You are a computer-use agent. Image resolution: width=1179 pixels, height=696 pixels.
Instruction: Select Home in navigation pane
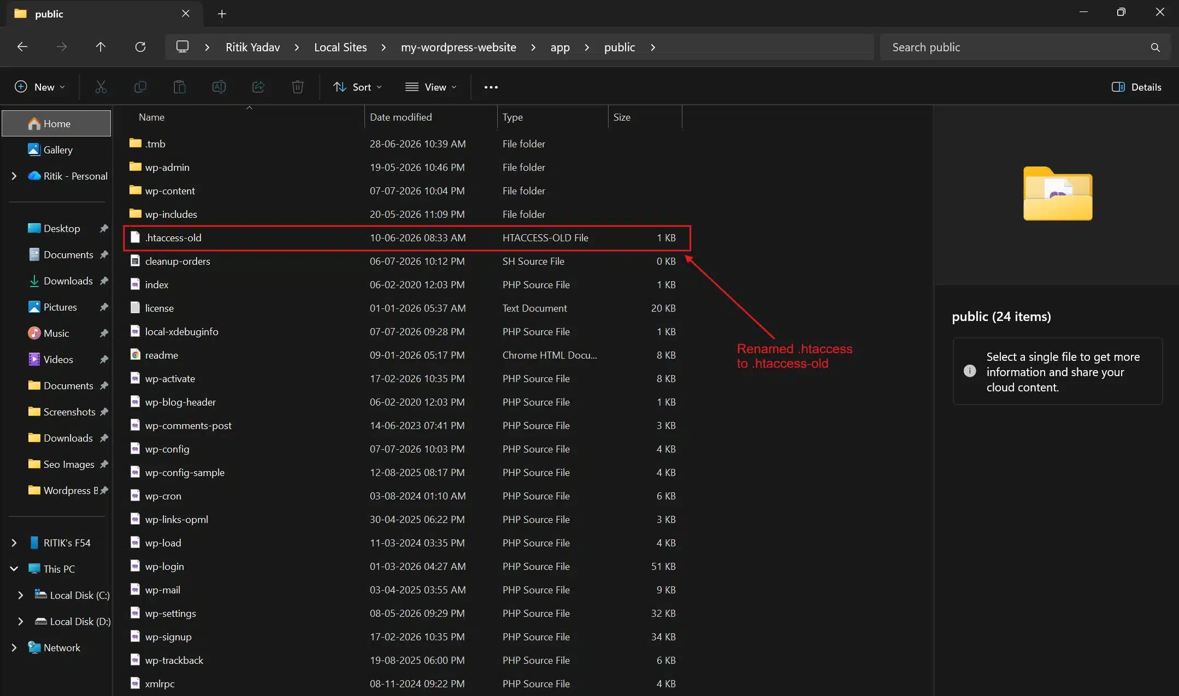point(56,123)
